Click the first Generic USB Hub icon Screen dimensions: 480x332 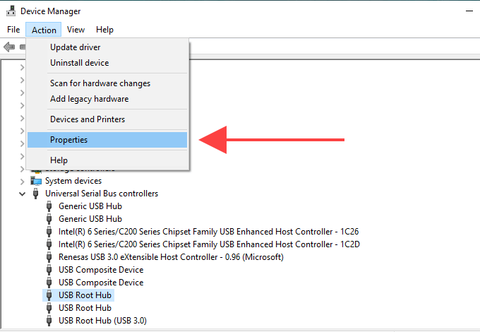tap(49, 206)
